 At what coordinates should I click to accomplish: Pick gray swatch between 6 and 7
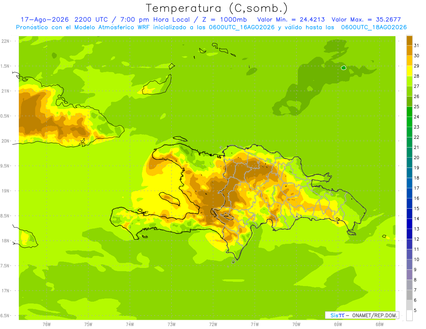(409, 295)
